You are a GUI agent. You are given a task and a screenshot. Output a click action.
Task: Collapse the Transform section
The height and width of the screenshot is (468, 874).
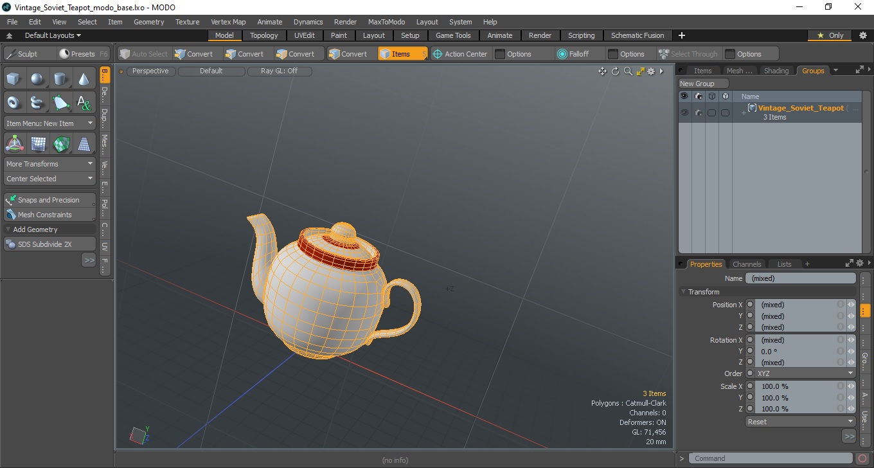(684, 292)
